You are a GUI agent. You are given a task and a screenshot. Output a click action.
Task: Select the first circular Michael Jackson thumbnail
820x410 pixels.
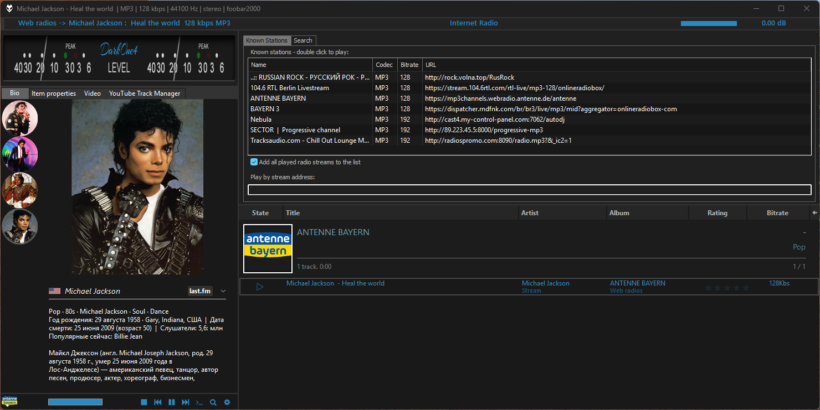20,118
